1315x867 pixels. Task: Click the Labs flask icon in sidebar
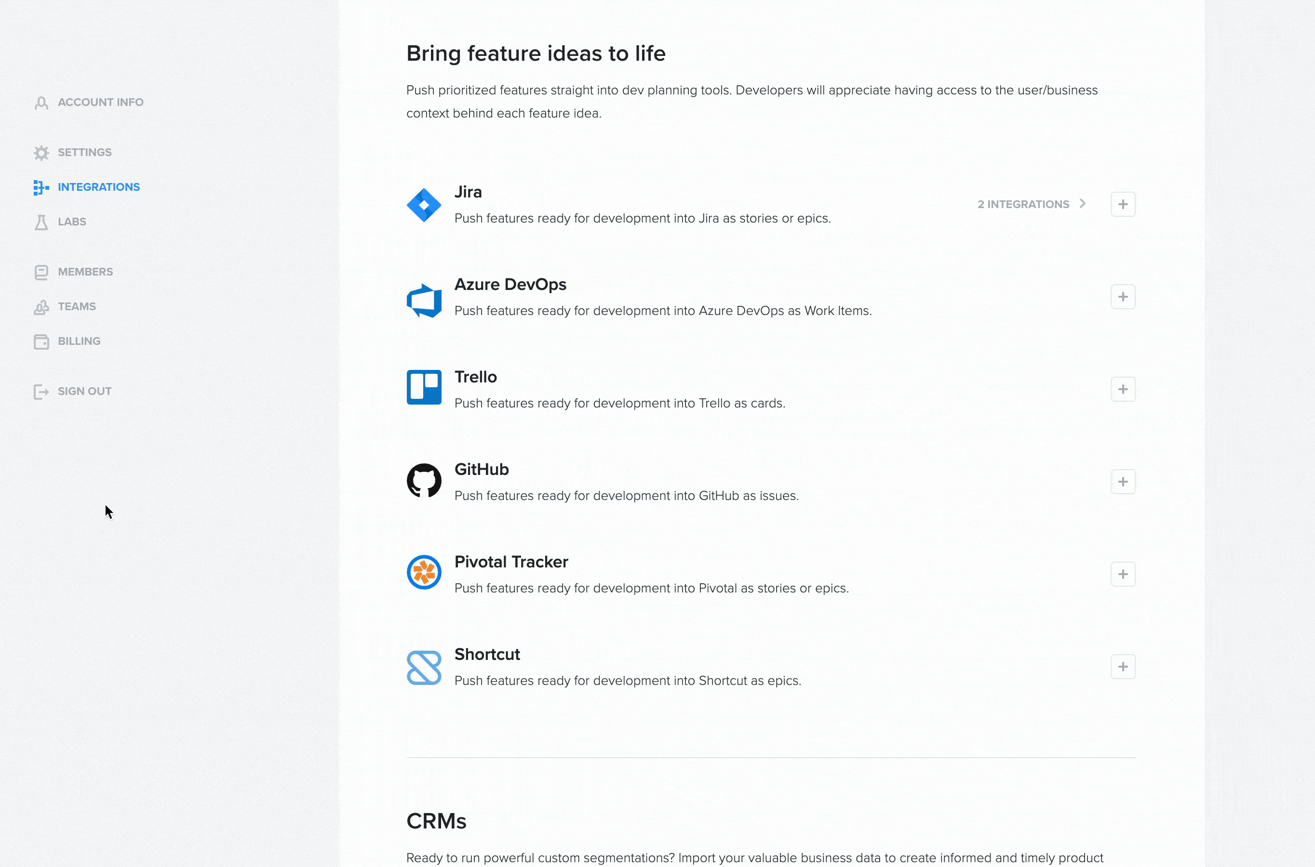(41, 222)
